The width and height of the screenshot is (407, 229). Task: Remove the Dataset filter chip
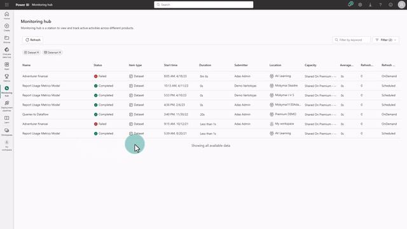pyautogui.click(x=38, y=52)
